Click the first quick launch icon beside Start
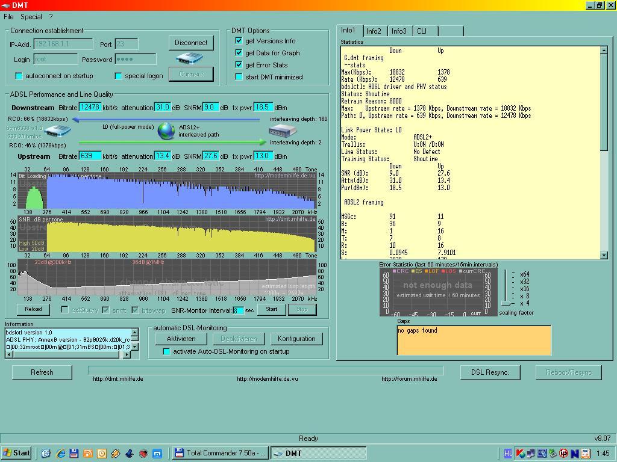Image resolution: width=617 pixels, height=462 pixels. click(46, 453)
